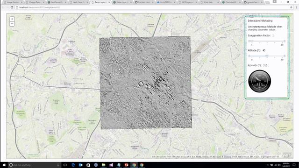Click the map attribution text
The height and width of the screenshot is (168, 299).
(215, 157)
